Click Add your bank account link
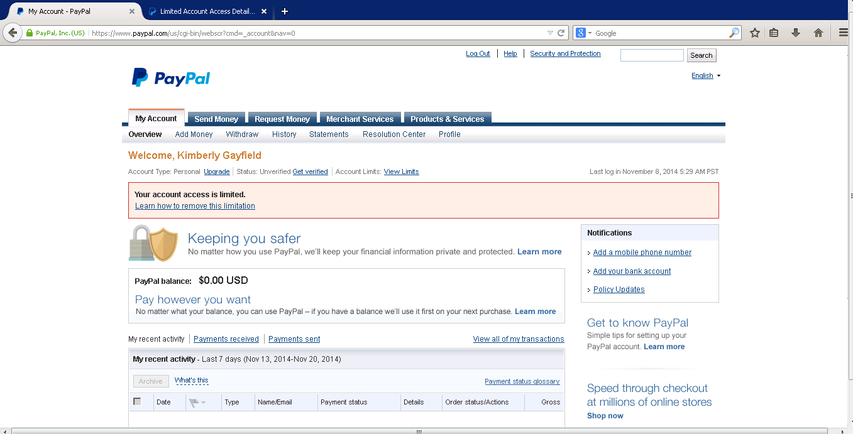 coord(632,271)
